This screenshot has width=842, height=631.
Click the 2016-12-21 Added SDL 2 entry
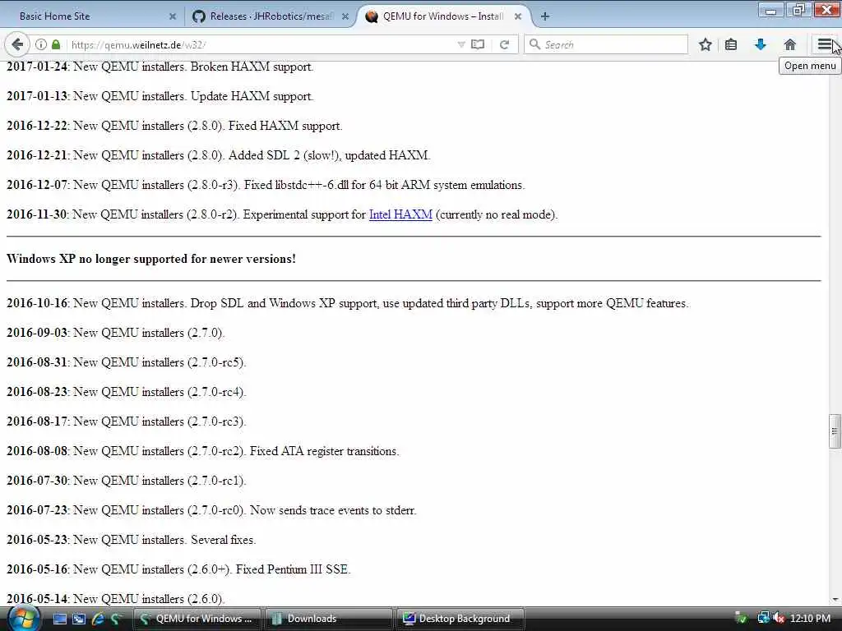[219, 155]
